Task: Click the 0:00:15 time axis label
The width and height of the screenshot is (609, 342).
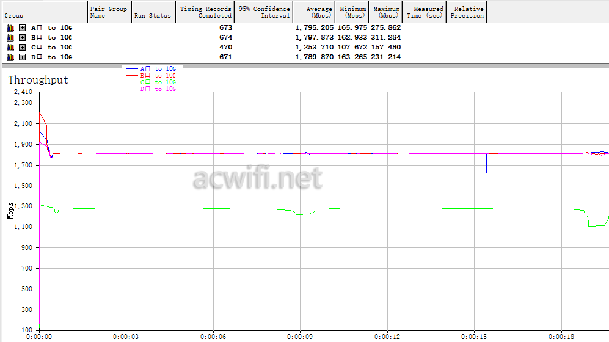Action: [474, 337]
